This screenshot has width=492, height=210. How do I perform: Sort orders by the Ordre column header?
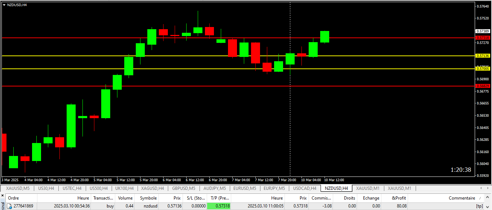click(x=14, y=198)
